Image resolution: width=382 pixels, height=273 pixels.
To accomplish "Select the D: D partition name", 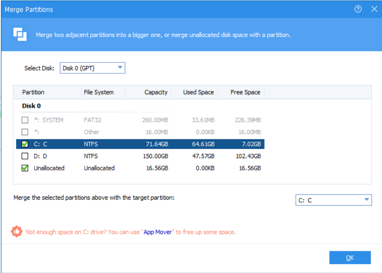I will point(40,156).
